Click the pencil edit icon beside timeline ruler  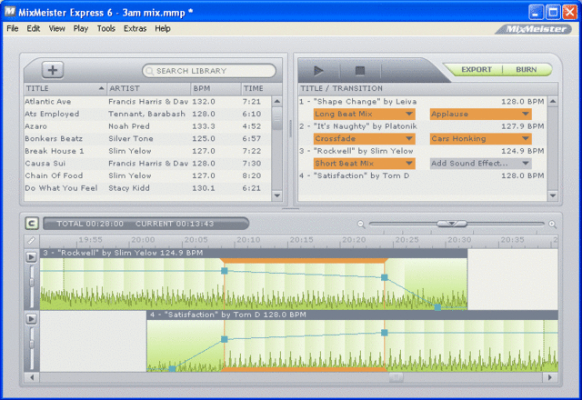tap(32, 240)
